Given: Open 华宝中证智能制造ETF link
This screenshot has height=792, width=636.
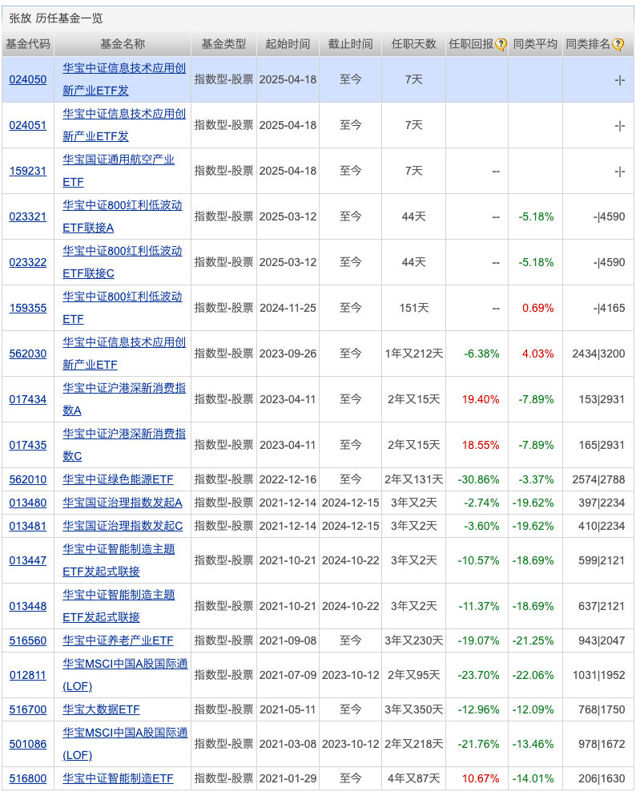Looking at the screenshot, I should pyautogui.click(x=118, y=778).
